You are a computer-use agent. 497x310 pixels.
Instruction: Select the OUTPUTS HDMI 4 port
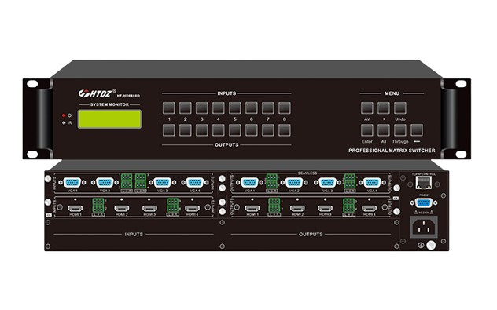click(x=370, y=209)
